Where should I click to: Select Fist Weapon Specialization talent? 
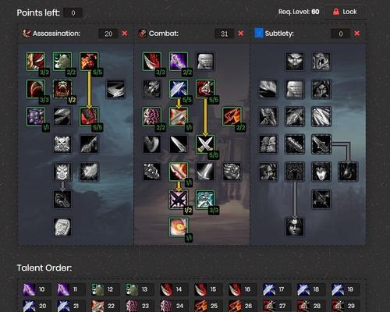pyautogui.click(x=232, y=172)
